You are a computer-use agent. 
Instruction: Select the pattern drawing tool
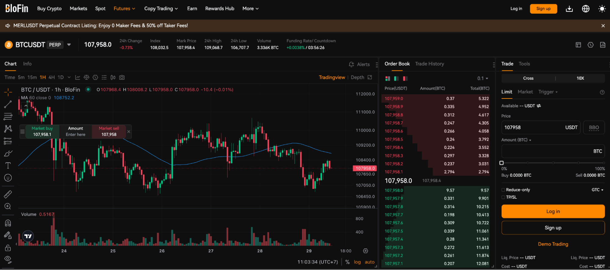[8, 129]
